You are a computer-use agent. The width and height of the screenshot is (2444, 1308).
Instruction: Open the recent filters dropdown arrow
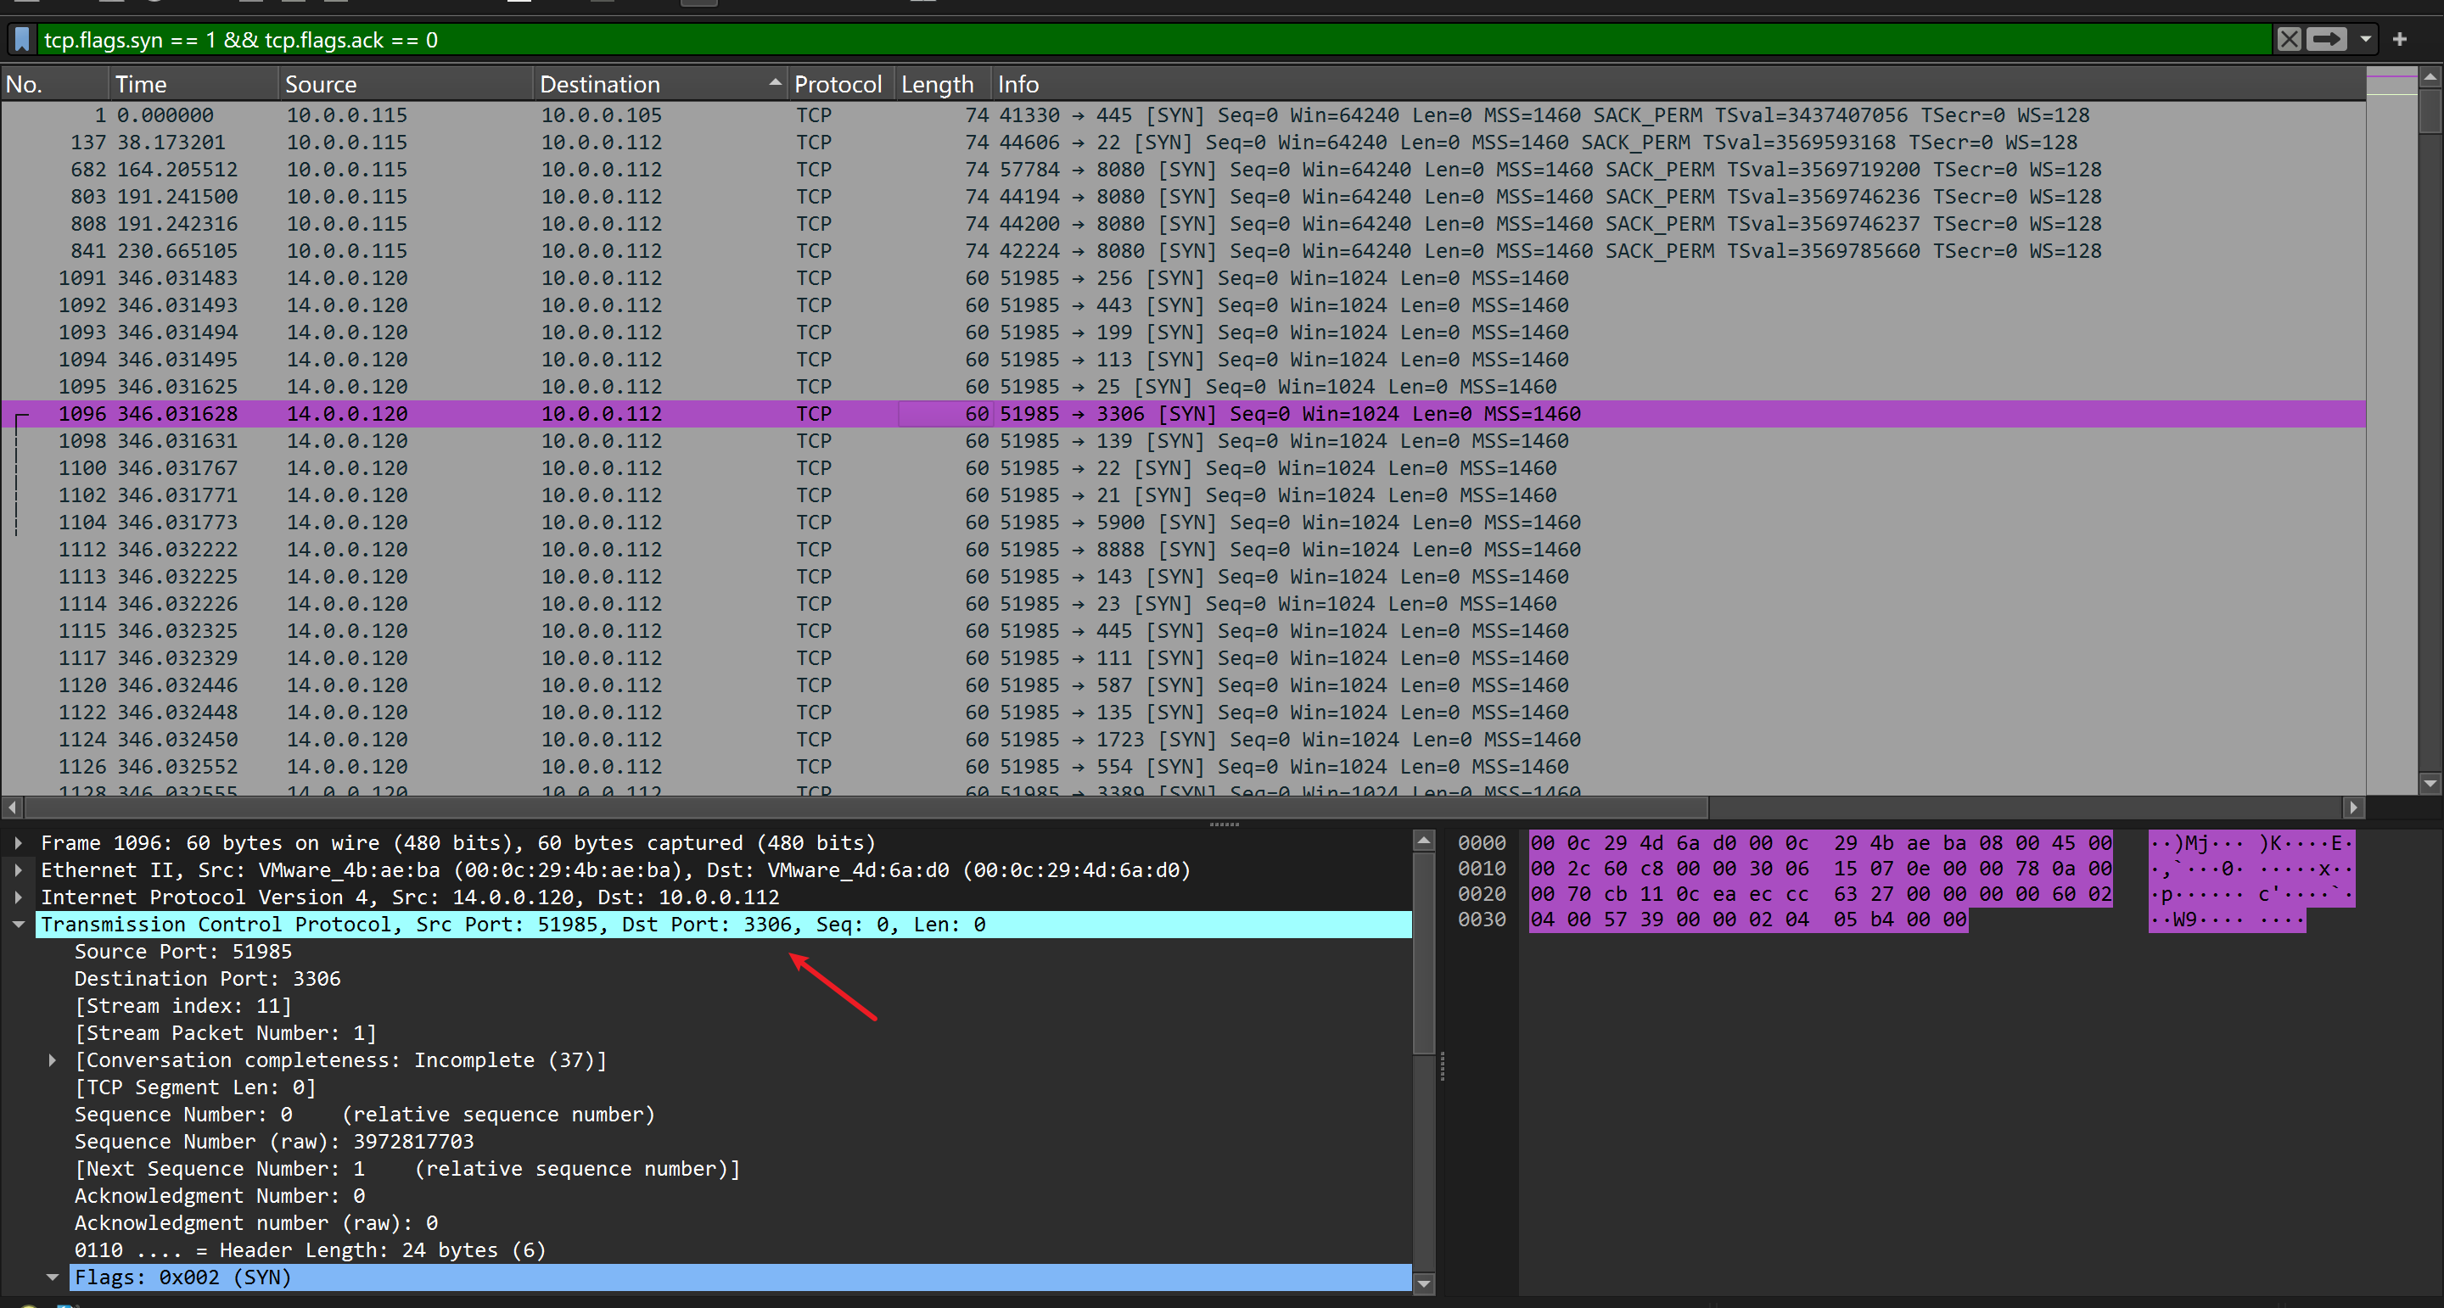[x=2365, y=40]
